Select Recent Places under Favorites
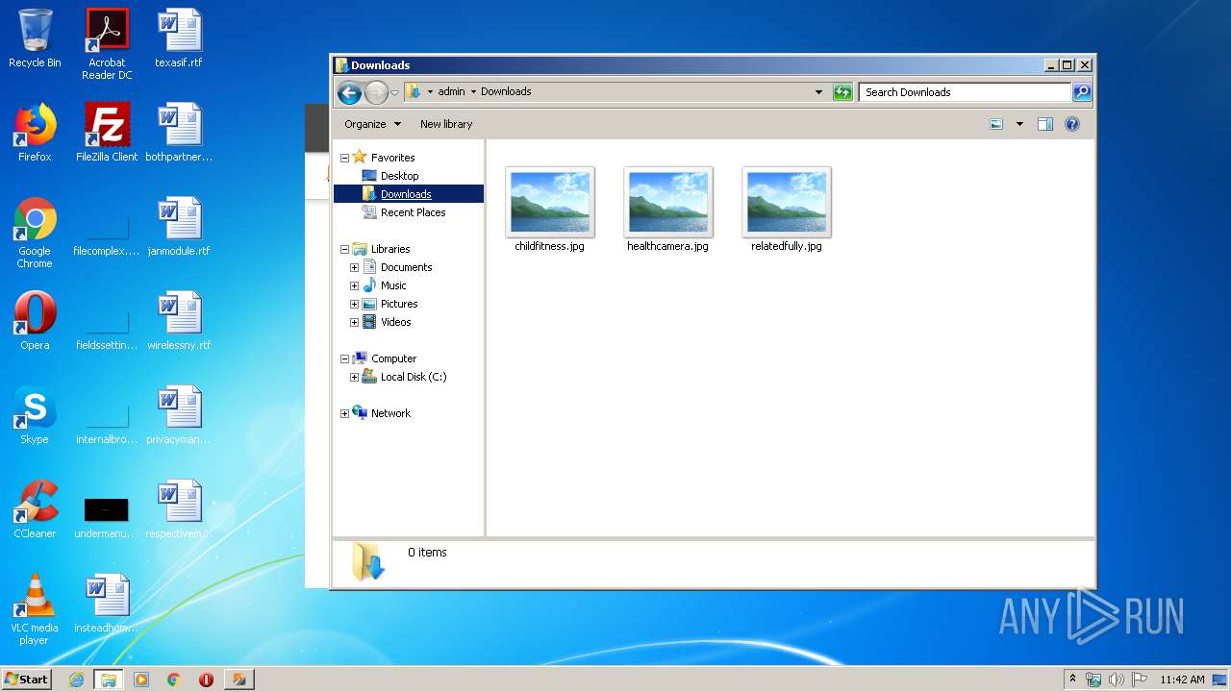 pos(413,212)
